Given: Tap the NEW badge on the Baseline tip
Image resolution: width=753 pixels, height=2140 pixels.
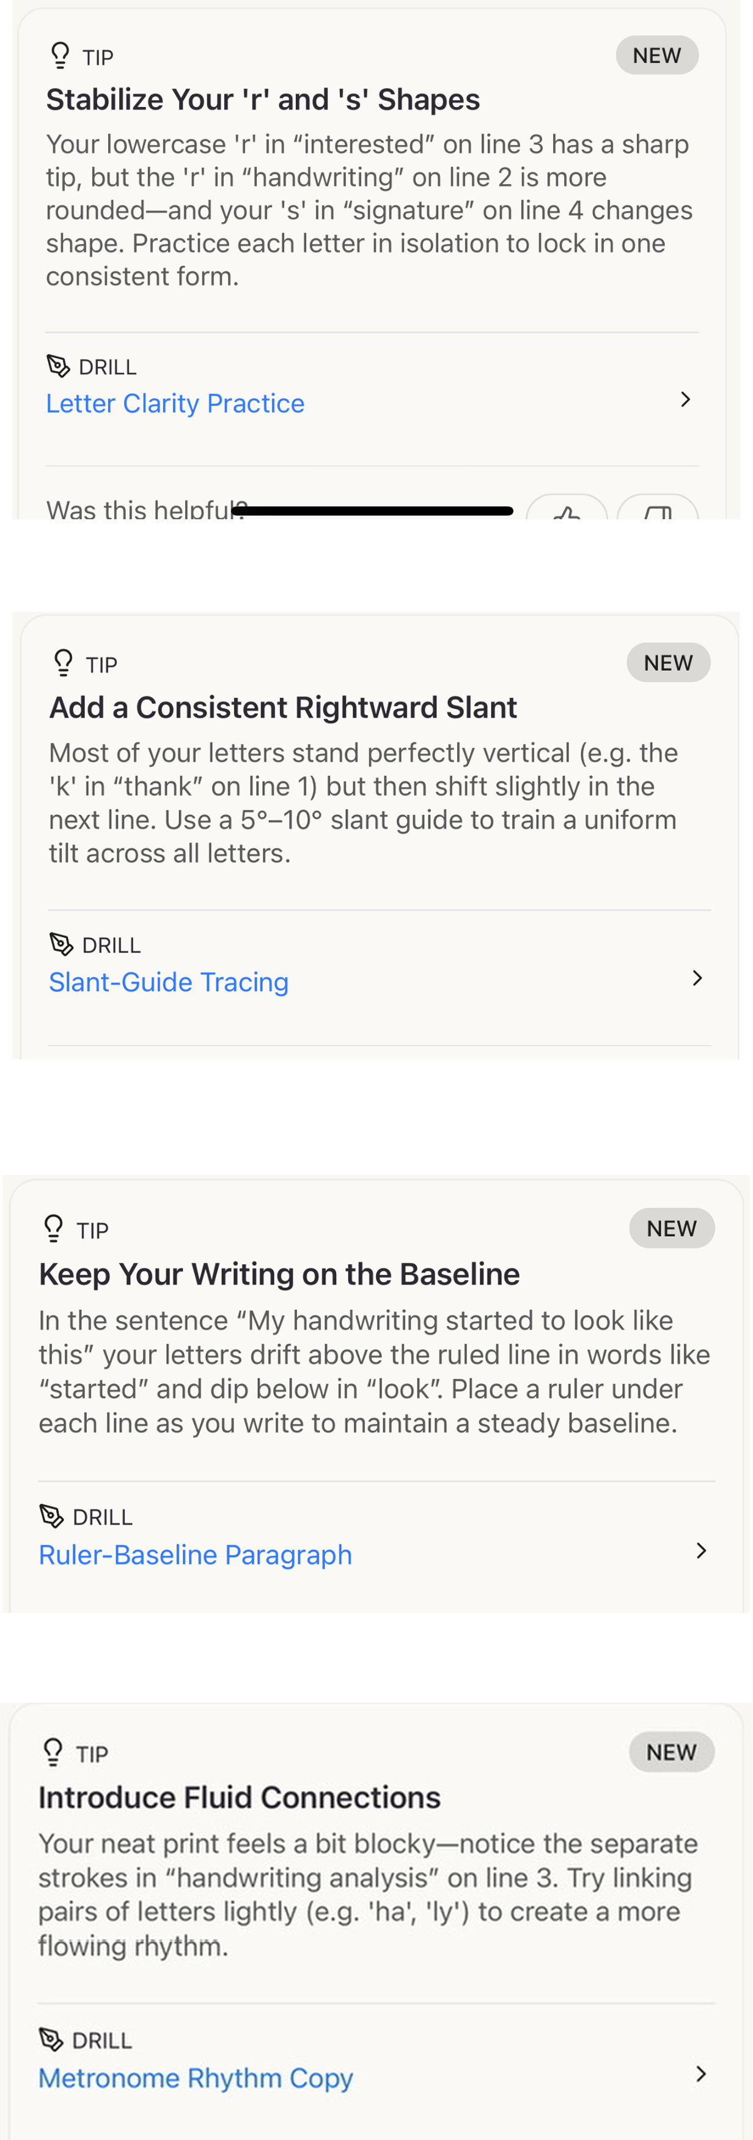Looking at the screenshot, I should click(x=672, y=1228).
